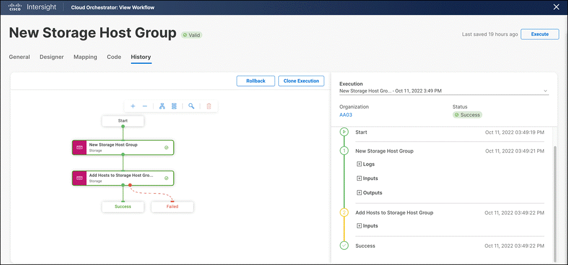The width and height of the screenshot is (568, 265).
Task: Click the 'Oct 11, 2022 03:49:21 PM' timestamp
Action: coord(515,151)
